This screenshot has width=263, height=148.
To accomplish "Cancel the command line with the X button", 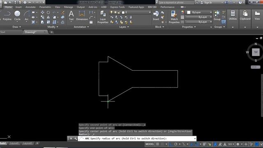I will click(x=71, y=139).
